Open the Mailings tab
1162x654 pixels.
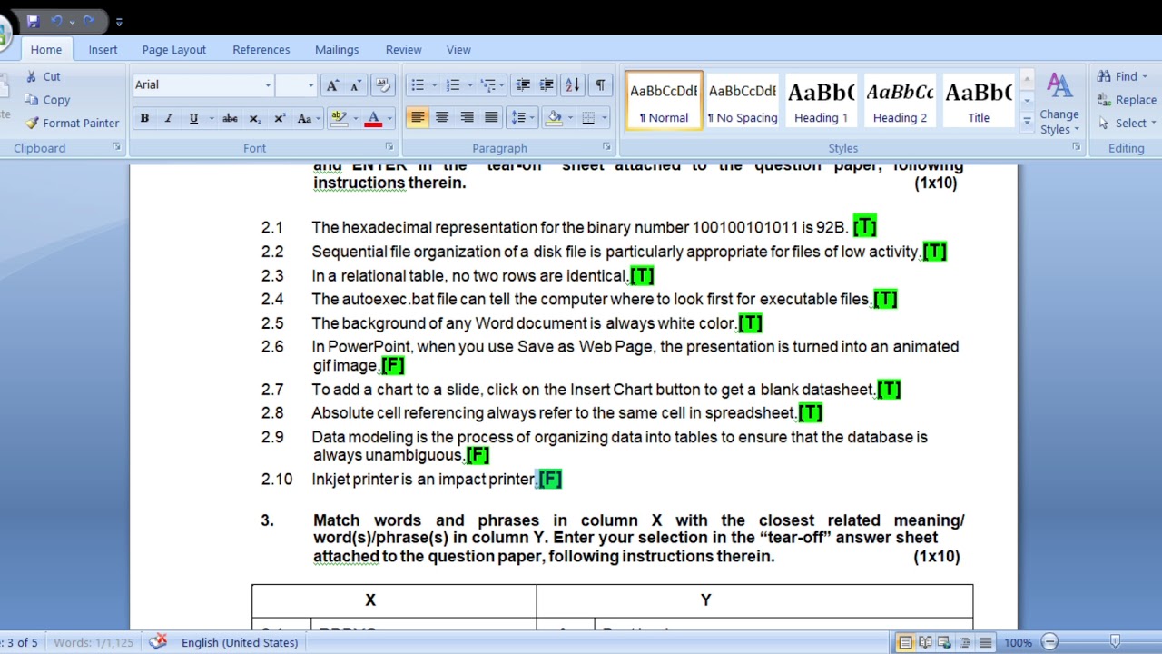coord(337,50)
